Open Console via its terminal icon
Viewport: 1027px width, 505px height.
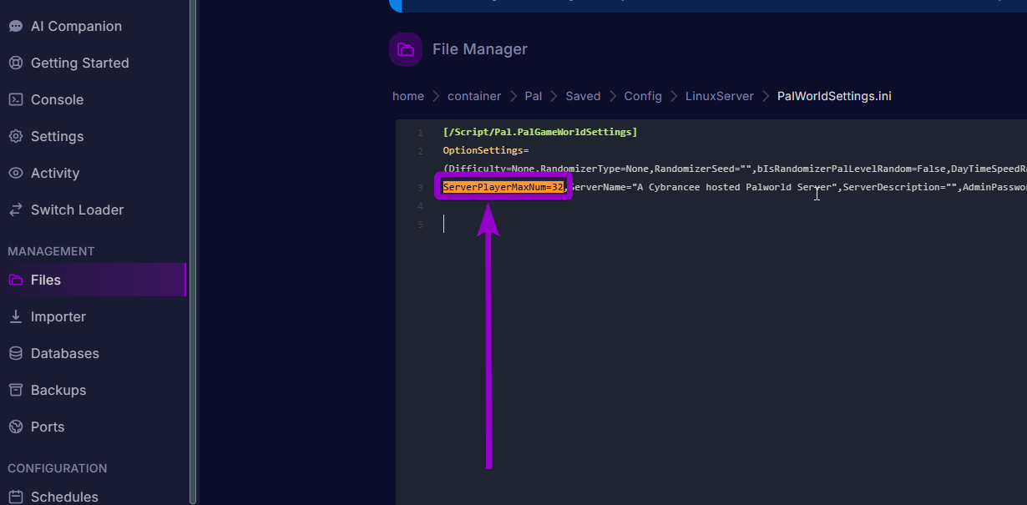[x=15, y=100]
